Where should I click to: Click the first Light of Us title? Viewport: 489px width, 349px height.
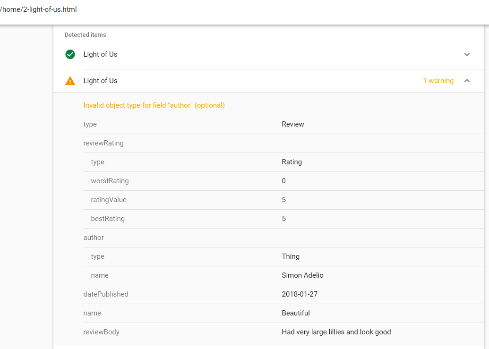100,54
